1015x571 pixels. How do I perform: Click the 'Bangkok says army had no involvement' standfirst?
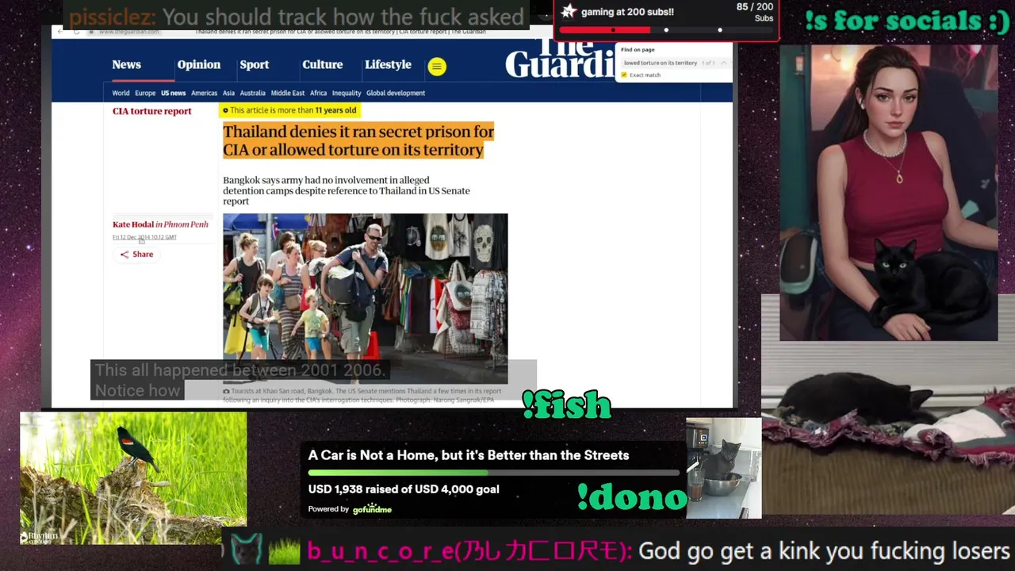(347, 190)
